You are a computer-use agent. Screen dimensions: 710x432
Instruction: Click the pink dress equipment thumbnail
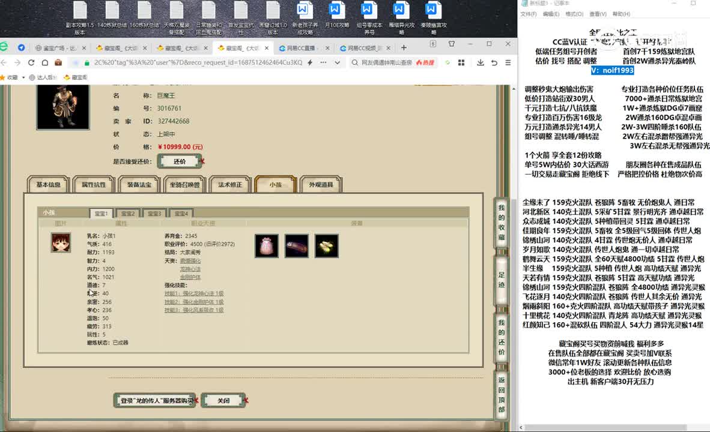(x=267, y=246)
